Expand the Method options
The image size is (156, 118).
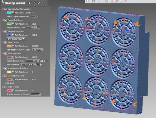[x=5, y=83]
